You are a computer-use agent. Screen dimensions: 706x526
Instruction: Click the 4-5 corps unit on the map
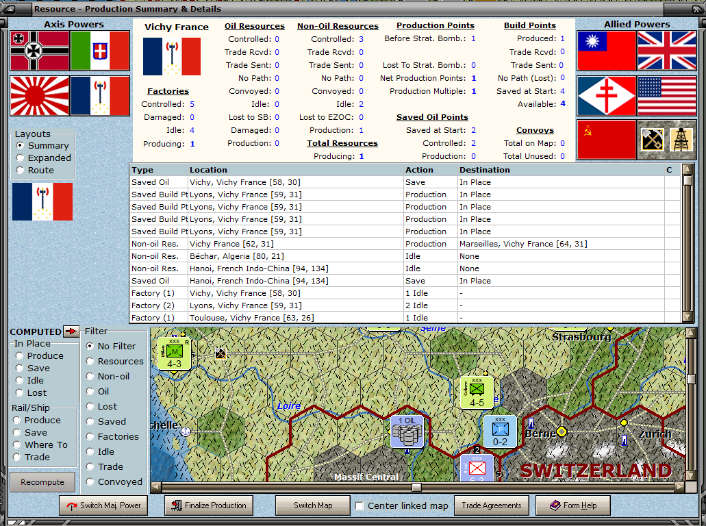[477, 392]
